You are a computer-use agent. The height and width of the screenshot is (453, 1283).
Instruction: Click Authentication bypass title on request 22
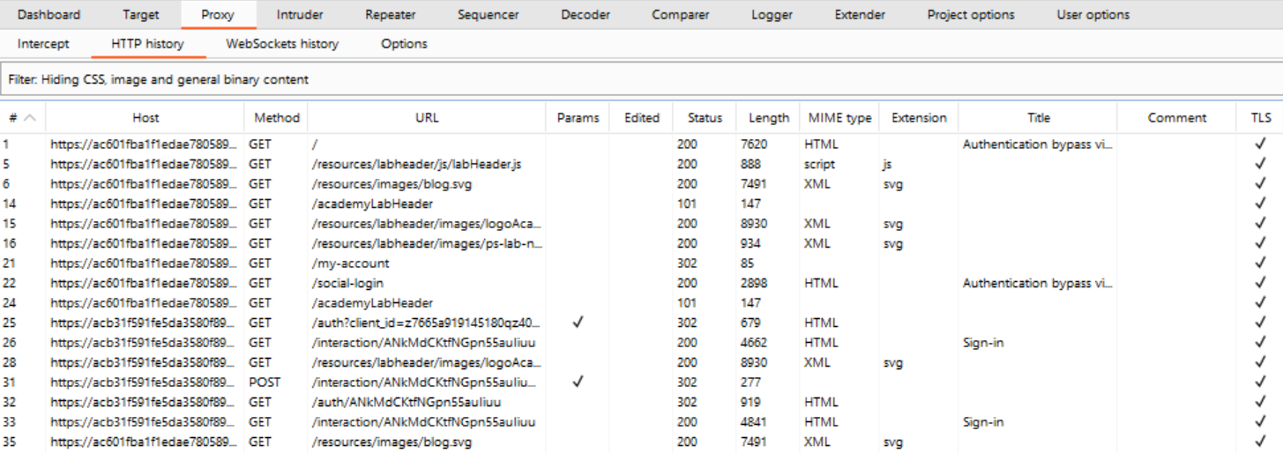[x=1038, y=283]
